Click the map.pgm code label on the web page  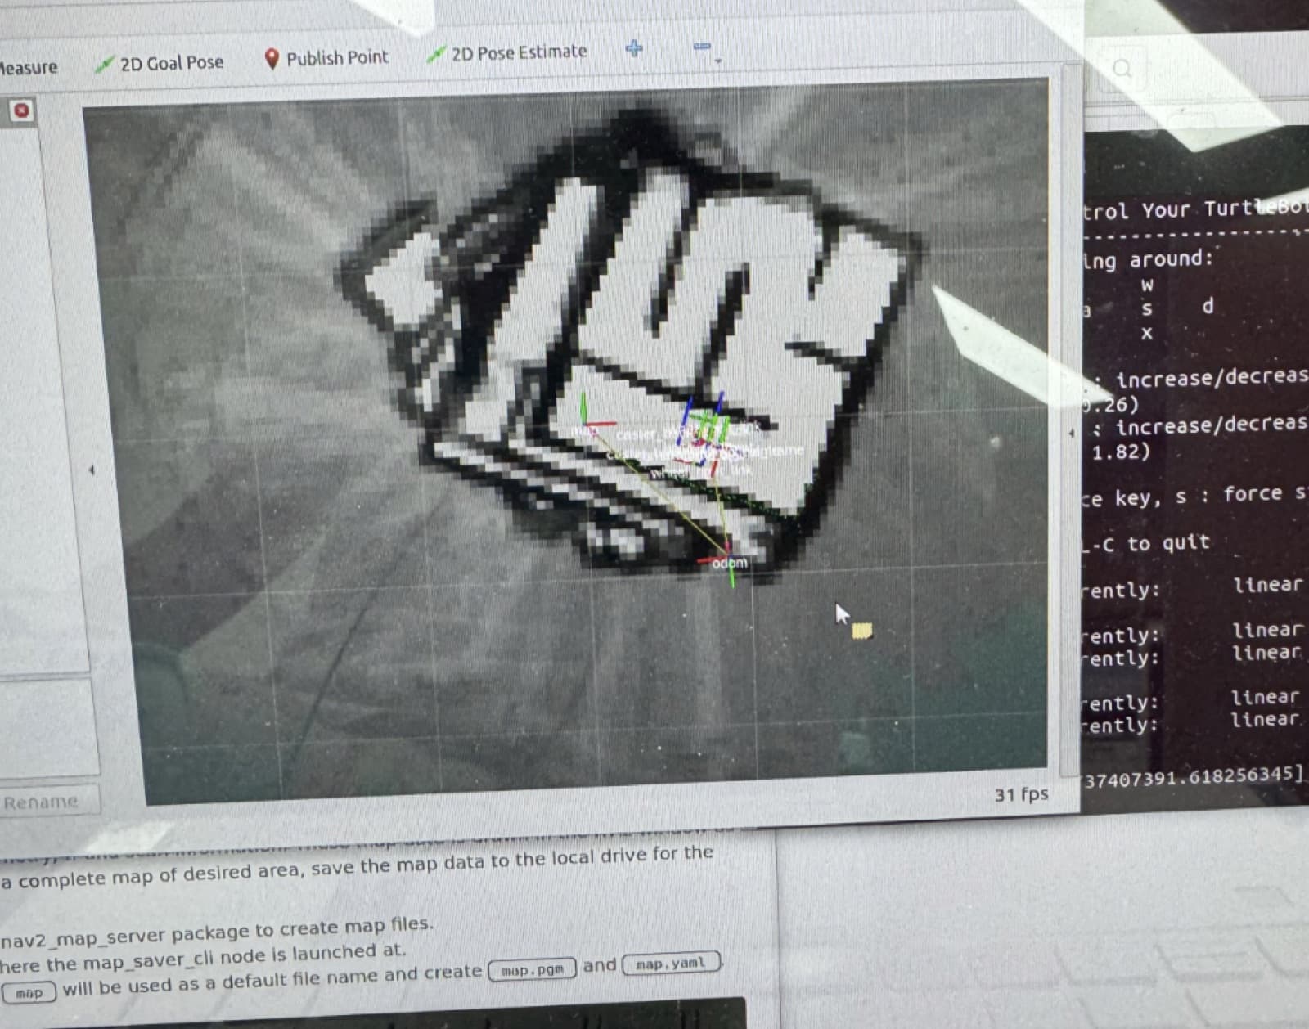(x=533, y=970)
